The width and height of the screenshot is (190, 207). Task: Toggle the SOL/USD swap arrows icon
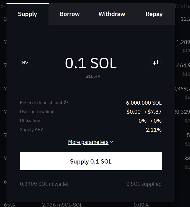click(x=156, y=62)
